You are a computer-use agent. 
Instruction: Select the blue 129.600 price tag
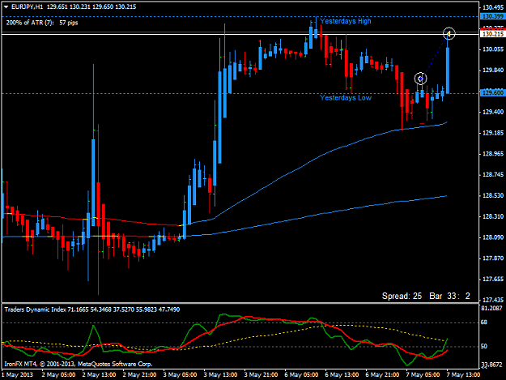(492, 93)
